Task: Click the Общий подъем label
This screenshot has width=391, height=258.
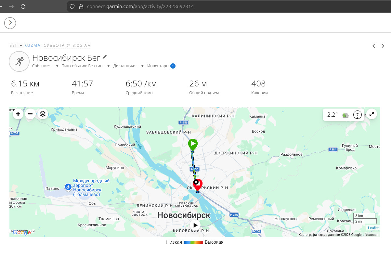Action: point(204,93)
